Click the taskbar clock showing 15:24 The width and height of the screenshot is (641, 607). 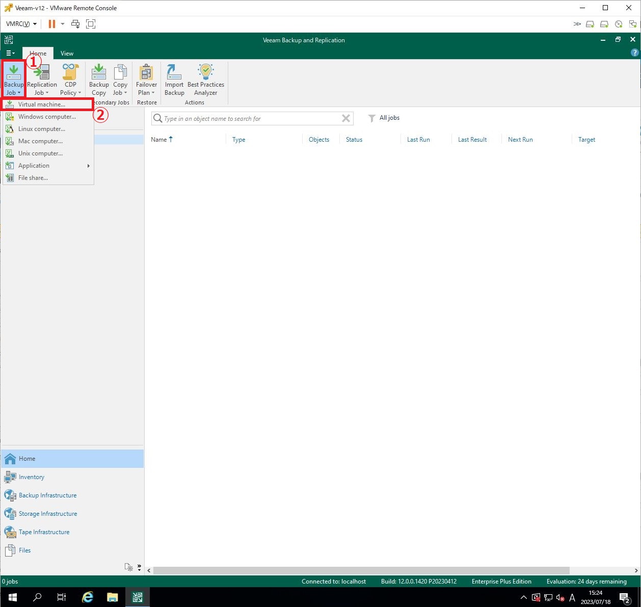click(x=595, y=597)
